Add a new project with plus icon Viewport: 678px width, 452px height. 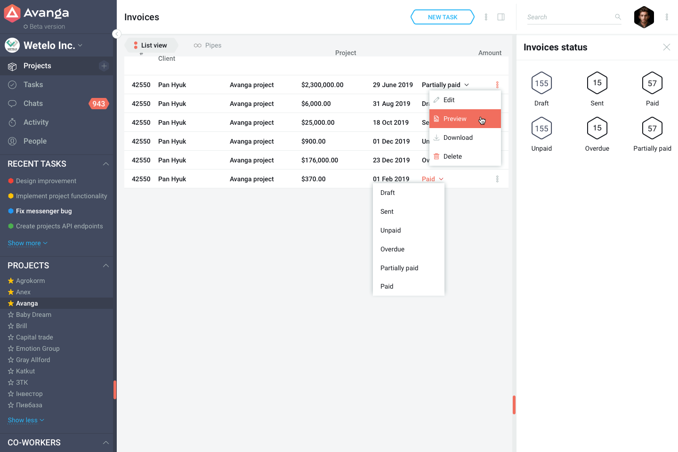[104, 66]
